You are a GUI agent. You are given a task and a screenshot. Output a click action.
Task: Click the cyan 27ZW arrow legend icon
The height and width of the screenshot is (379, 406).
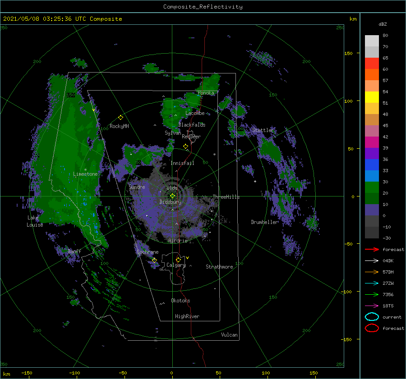(372, 283)
